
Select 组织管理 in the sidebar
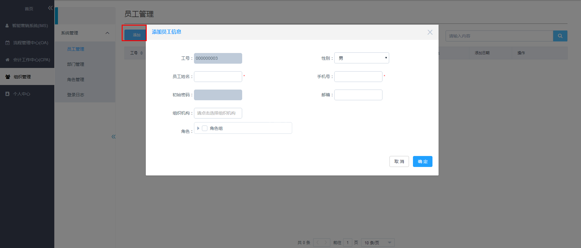[27, 77]
